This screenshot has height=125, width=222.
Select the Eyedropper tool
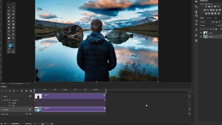(13, 14)
